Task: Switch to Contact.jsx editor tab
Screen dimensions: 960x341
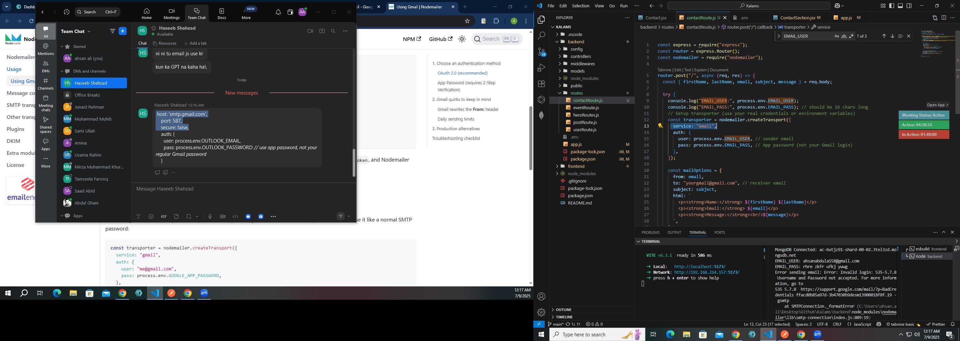Action: point(656,18)
